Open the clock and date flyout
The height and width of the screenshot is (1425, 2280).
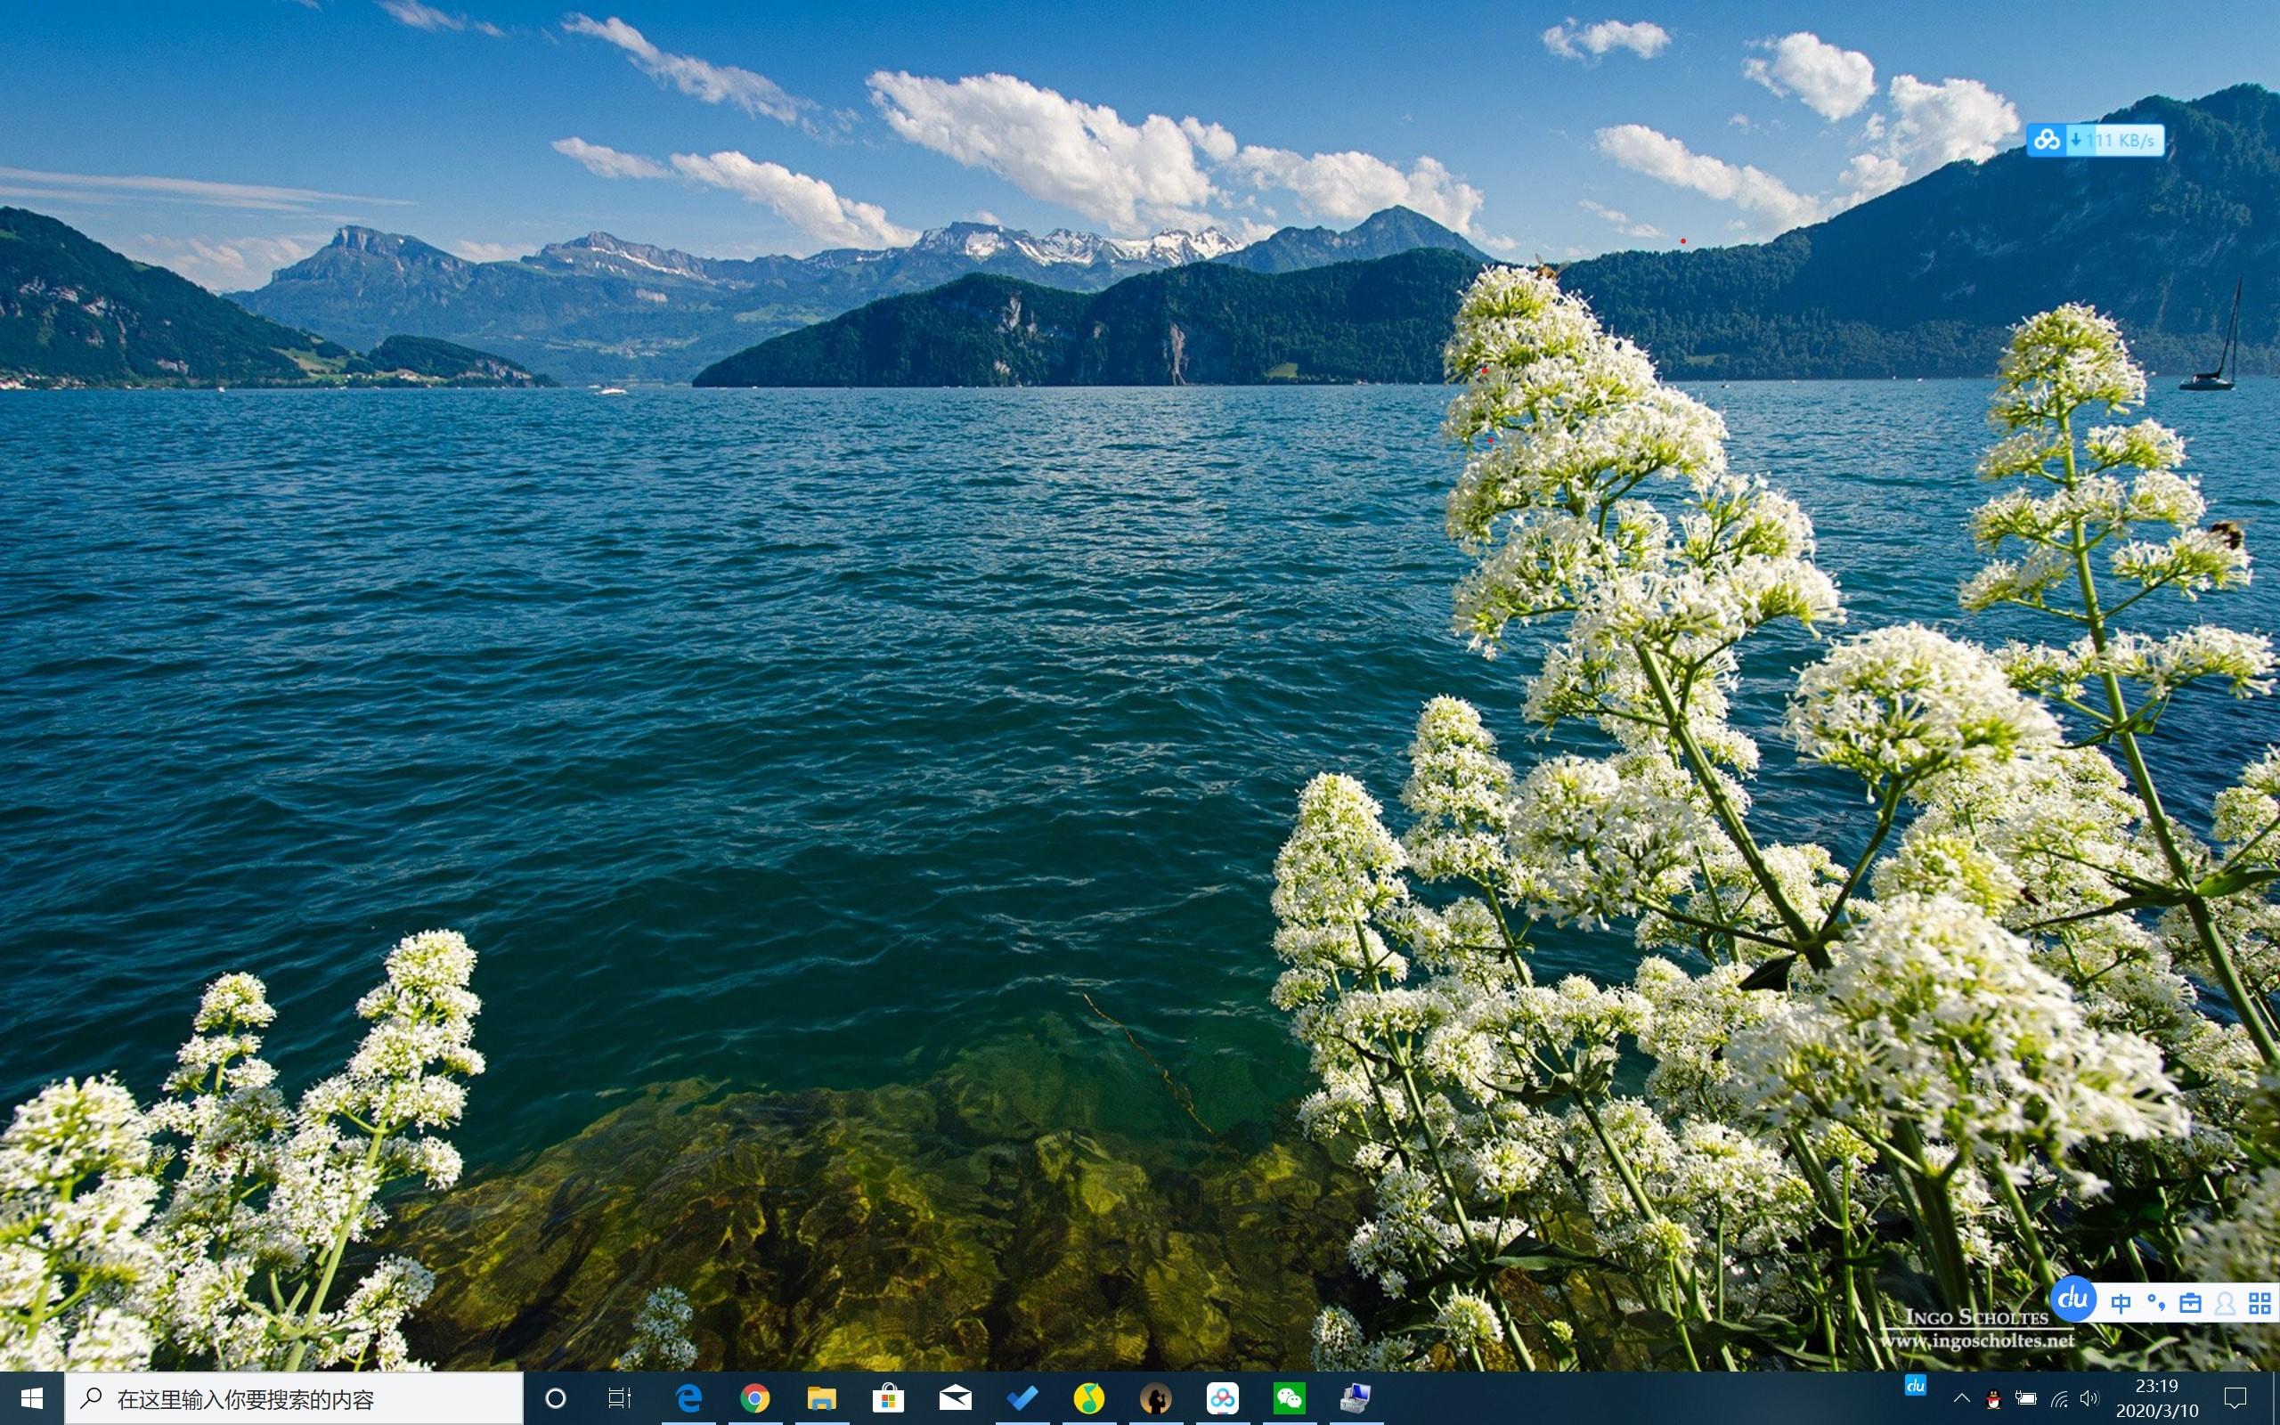click(x=2156, y=1398)
